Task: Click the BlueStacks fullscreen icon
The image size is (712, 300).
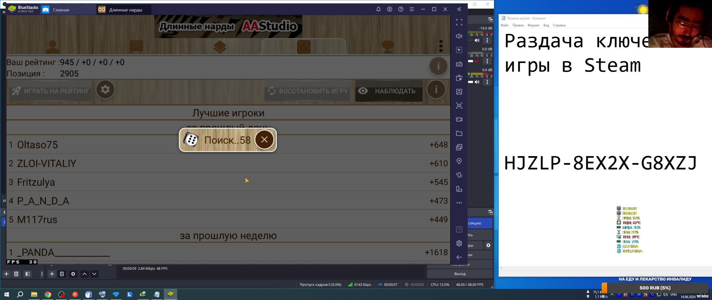Action: coord(459,22)
